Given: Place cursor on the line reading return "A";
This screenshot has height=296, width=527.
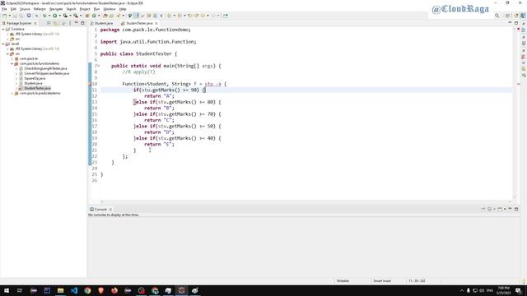Looking at the screenshot, I should click(159, 96).
